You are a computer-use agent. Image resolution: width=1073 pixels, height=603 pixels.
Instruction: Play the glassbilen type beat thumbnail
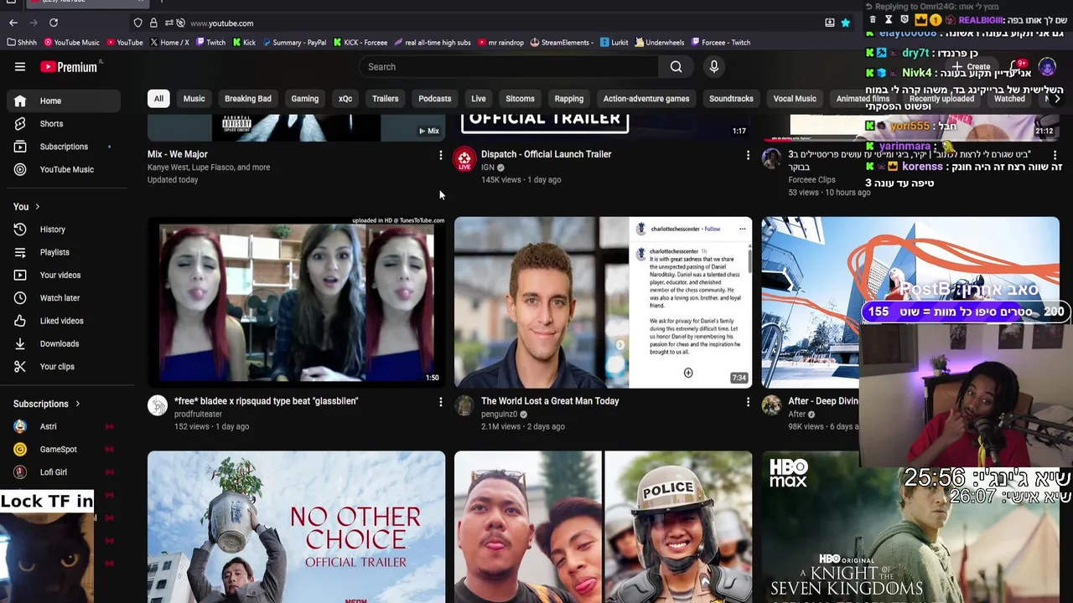[x=297, y=302]
